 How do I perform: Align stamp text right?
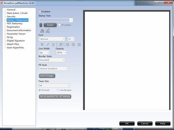pyautogui.click(x=79, y=44)
